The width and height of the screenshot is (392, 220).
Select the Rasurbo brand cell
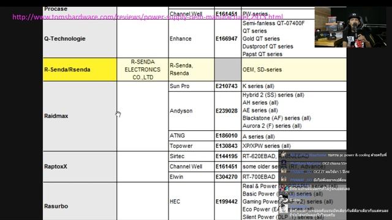(80, 202)
